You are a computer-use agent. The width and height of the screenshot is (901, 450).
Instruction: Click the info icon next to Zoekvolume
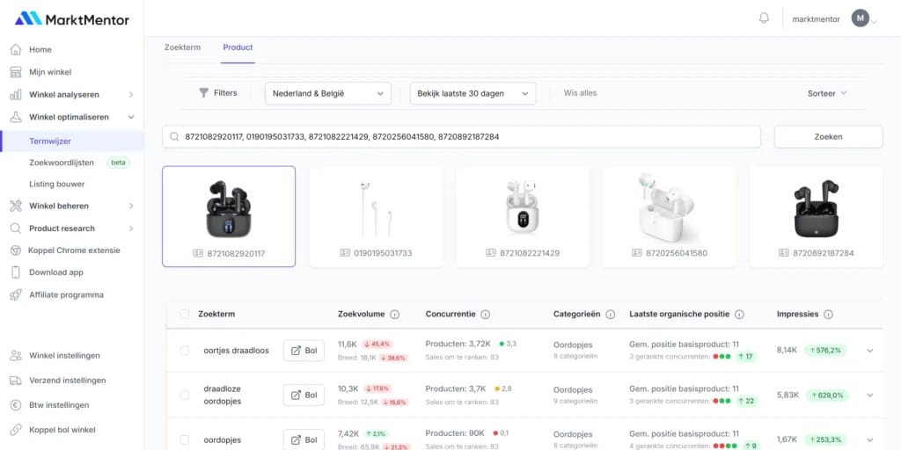coord(394,314)
